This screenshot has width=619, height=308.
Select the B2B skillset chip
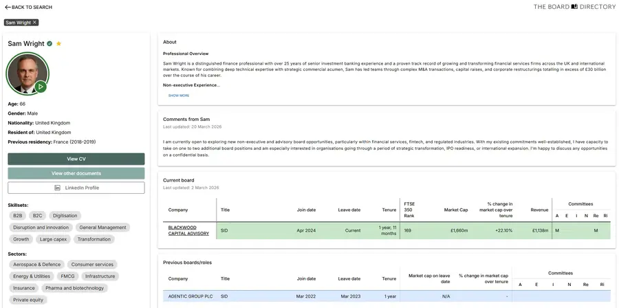pos(18,216)
